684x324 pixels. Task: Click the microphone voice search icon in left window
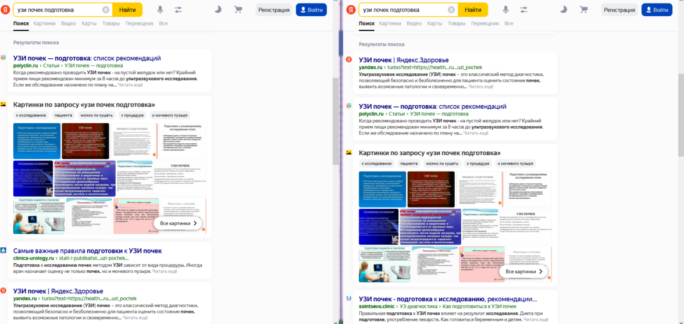160,10
